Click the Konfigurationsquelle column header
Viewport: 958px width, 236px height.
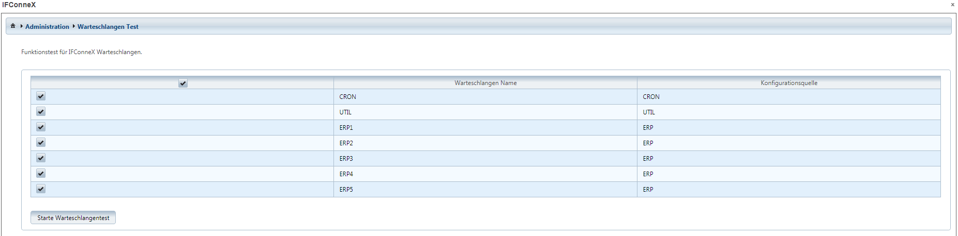(x=788, y=83)
